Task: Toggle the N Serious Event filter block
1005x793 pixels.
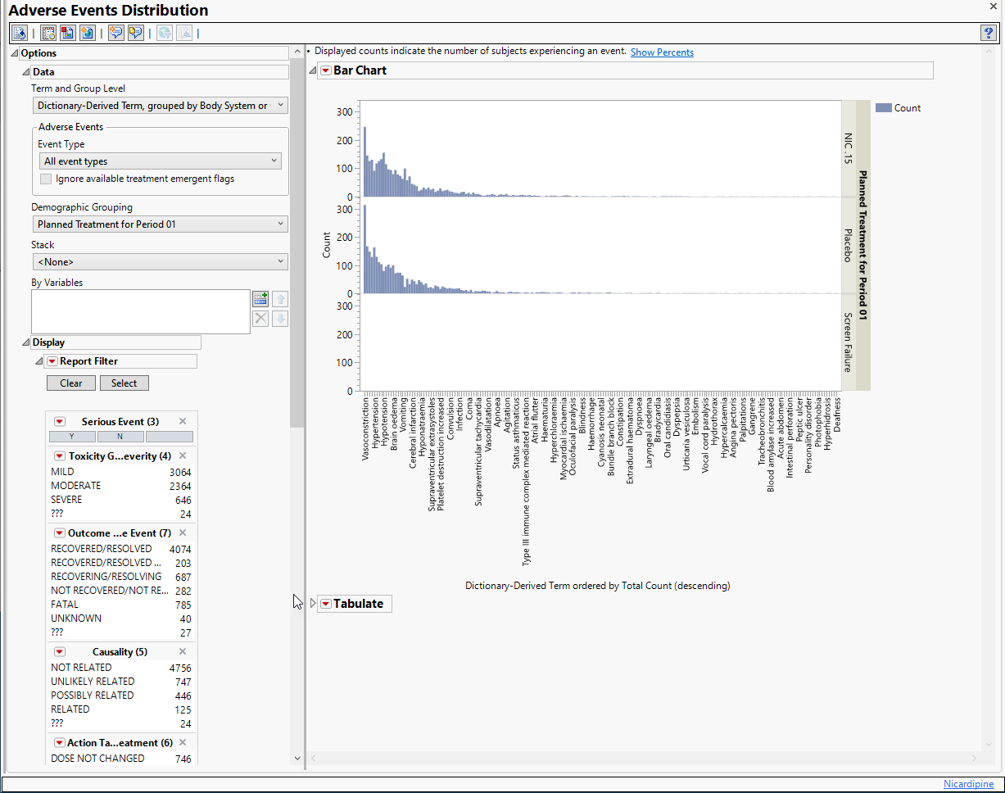Action: pyautogui.click(x=120, y=437)
